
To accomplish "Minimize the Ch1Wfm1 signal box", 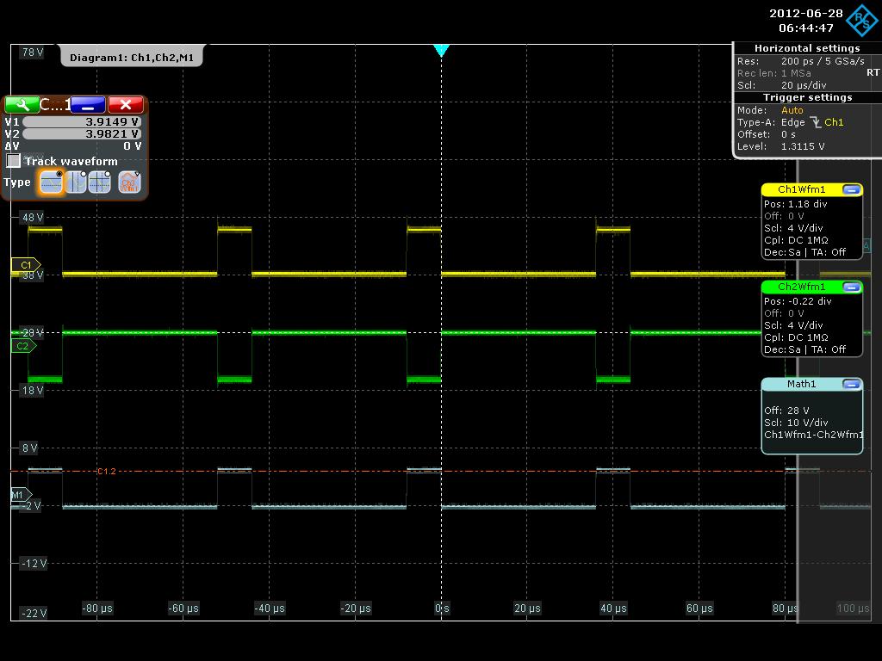I will coord(851,189).
